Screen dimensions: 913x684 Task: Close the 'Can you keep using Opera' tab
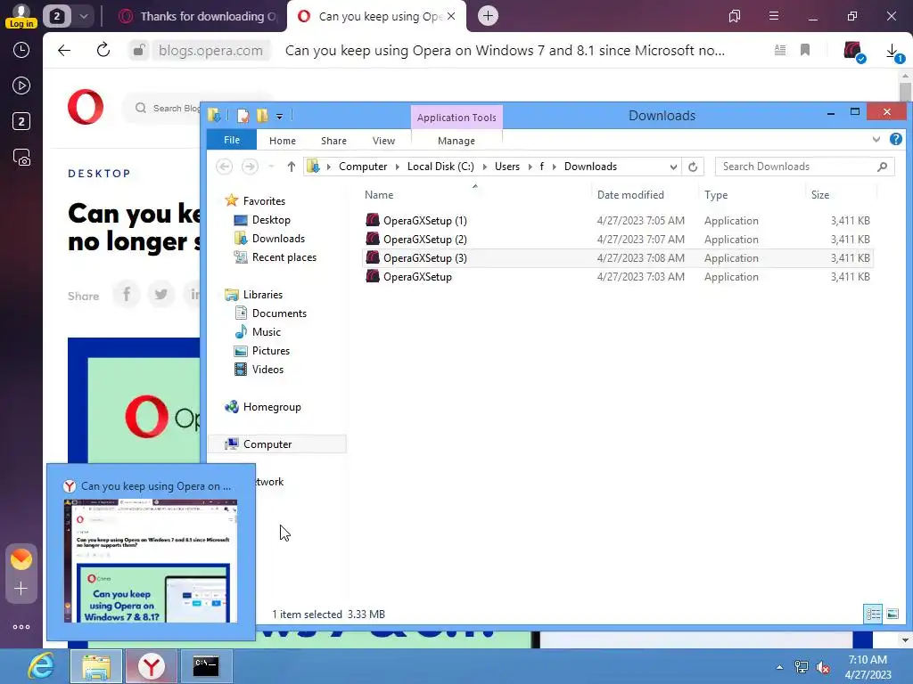pos(451,16)
